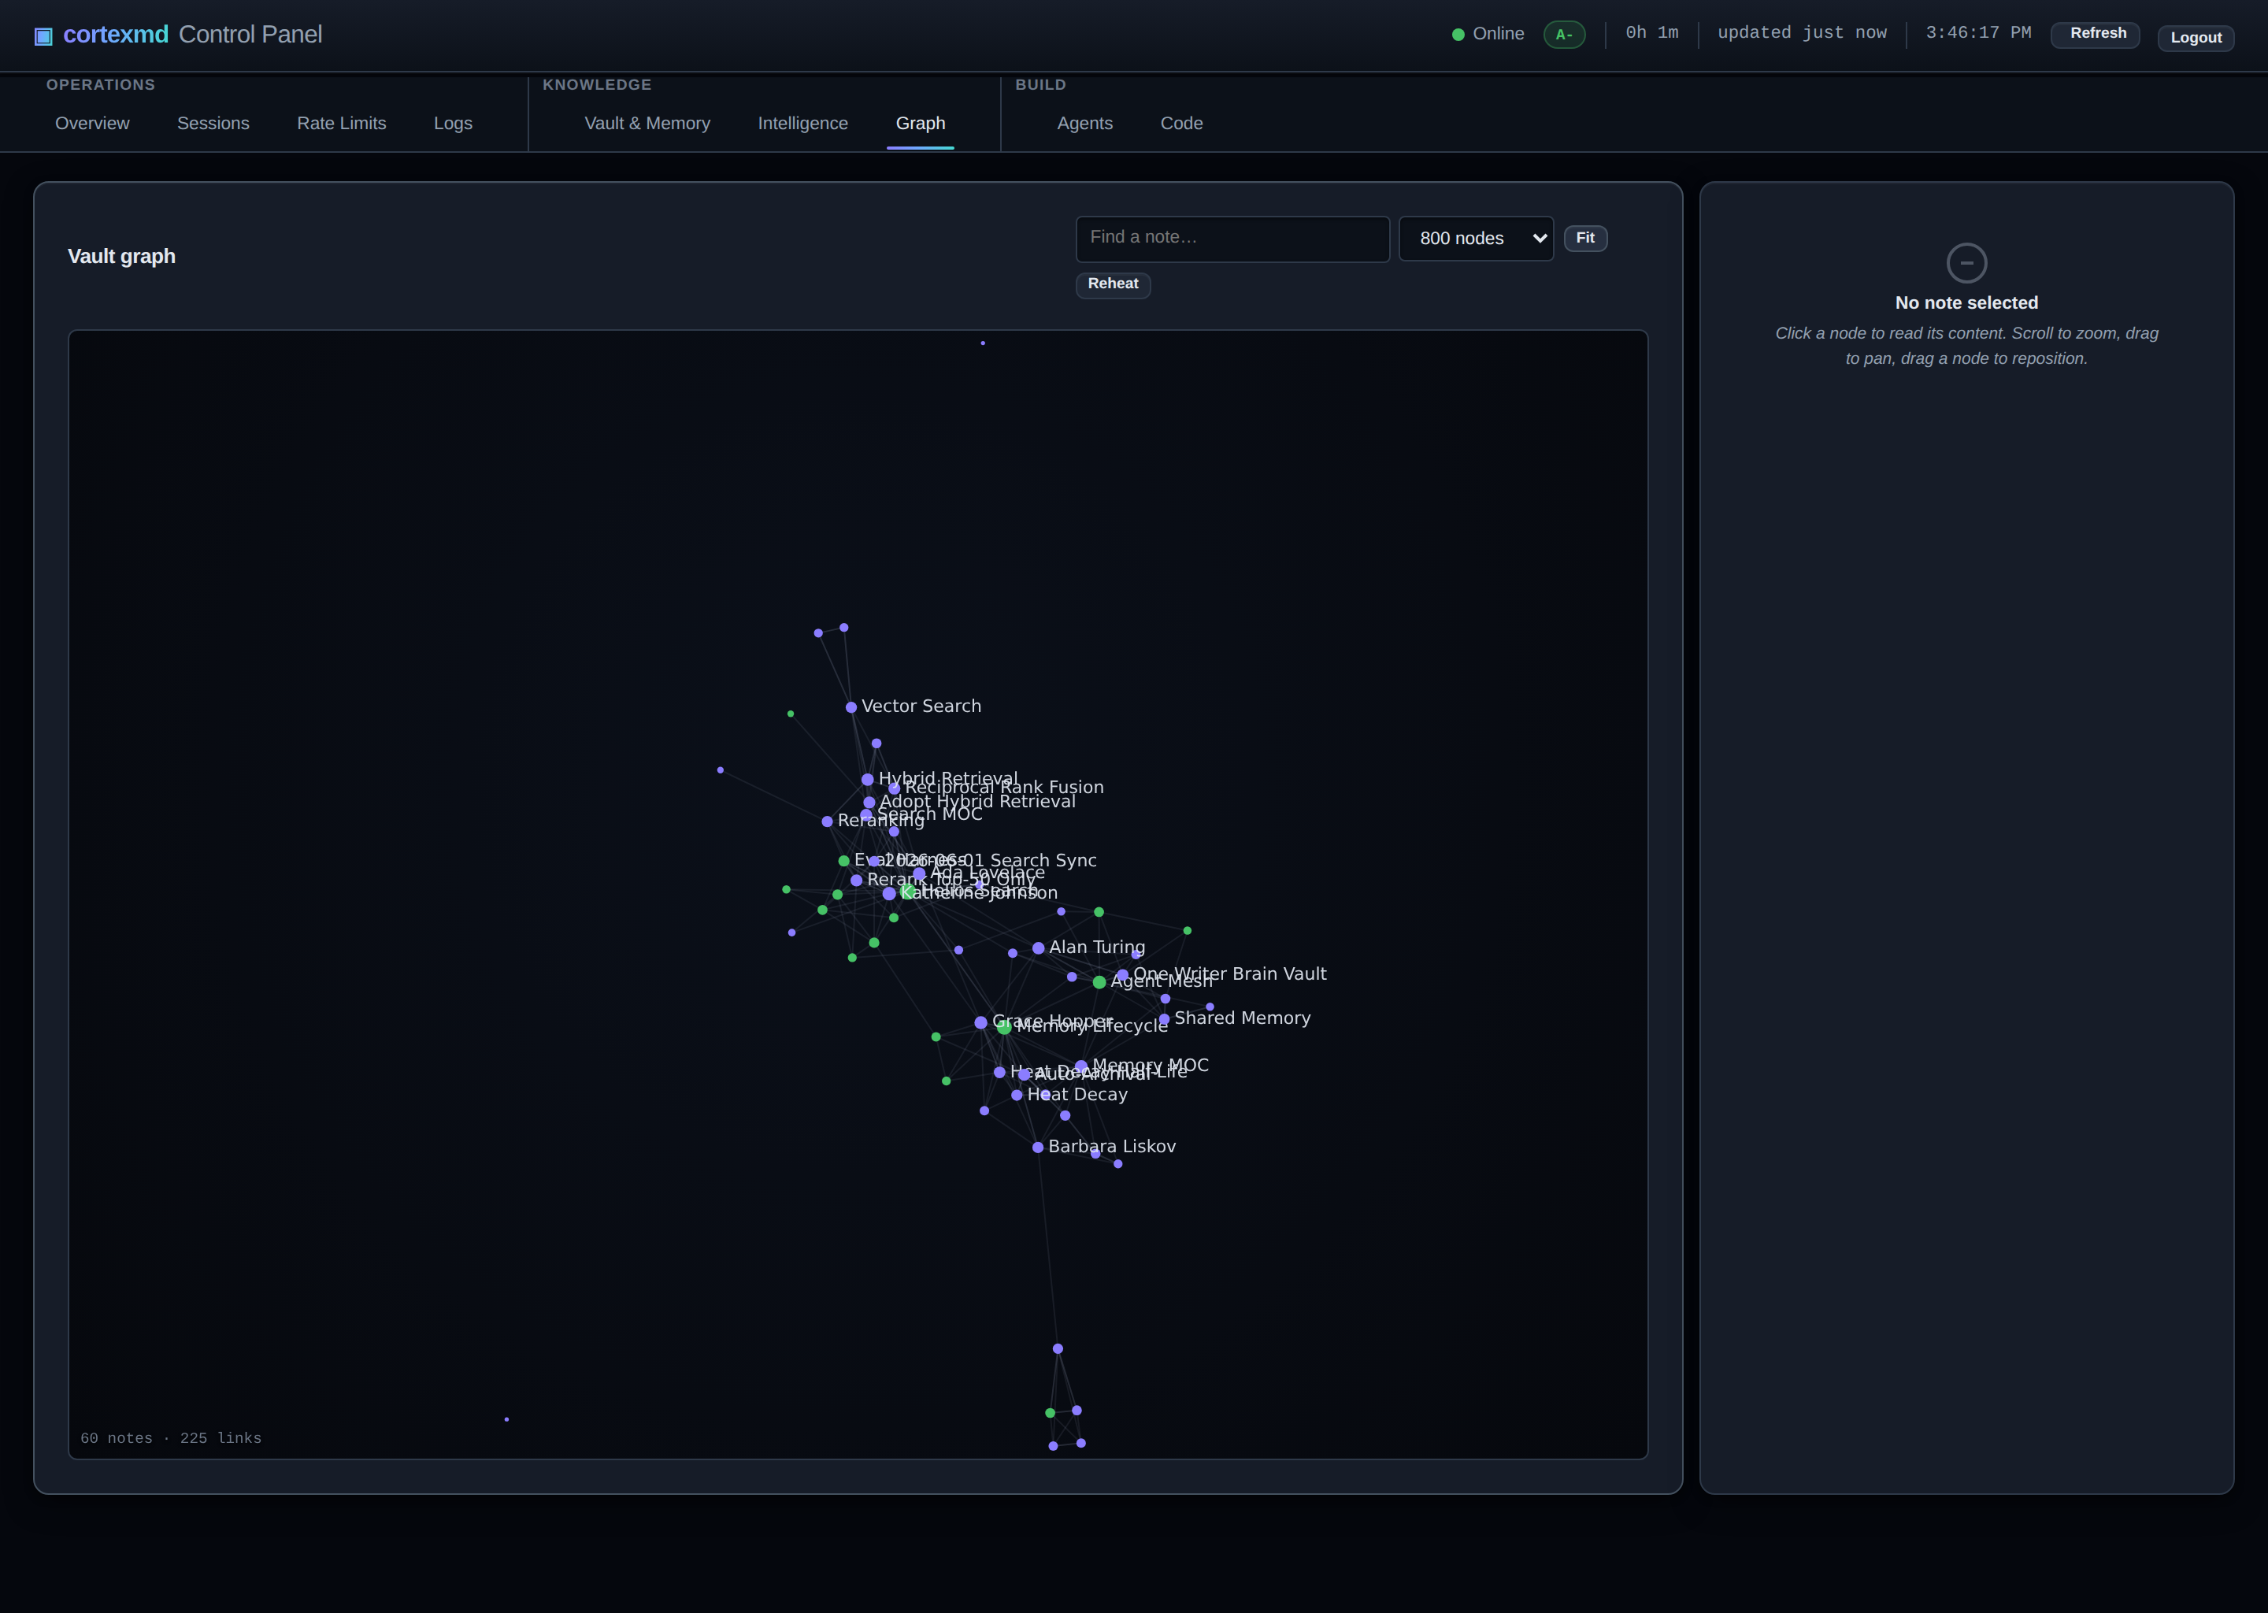The width and height of the screenshot is (2268, 1613).
Task: Click the cortexmd logo icon
Action: (43, 35)
